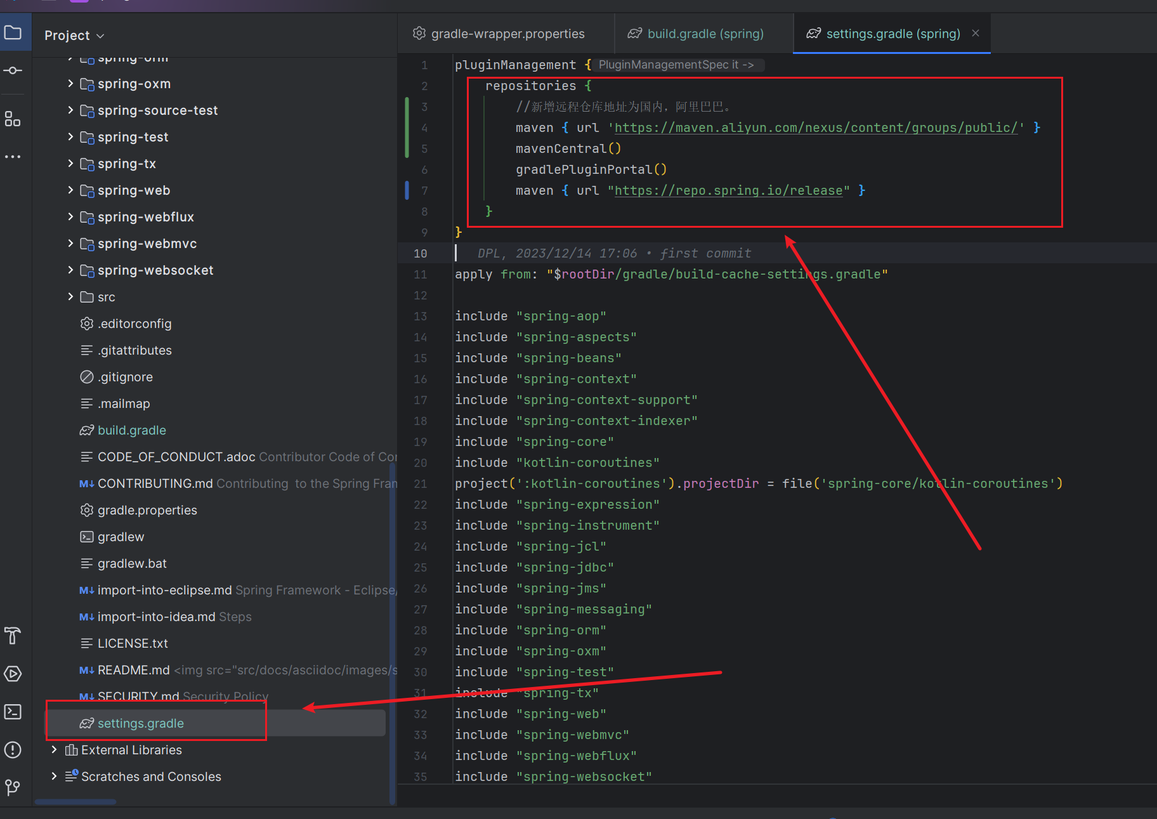Screen dimensions: 1157x819
Task: Click the PluginManagementSpec inlay hint
Action: [x=677, y=65]
